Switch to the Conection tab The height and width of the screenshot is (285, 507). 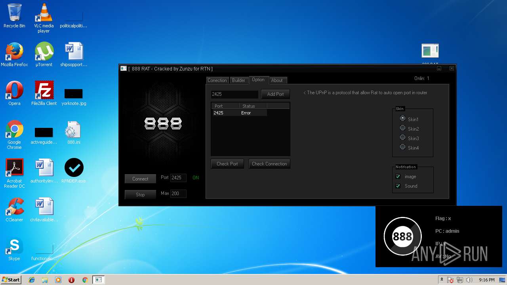(x=217, y=80)
